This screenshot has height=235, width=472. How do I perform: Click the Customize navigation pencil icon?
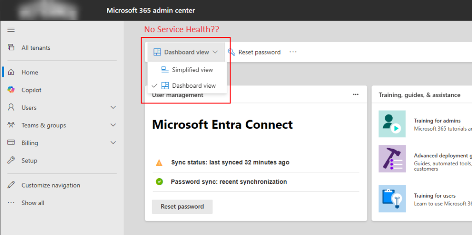pyautogui.click(x=12, y=185)
